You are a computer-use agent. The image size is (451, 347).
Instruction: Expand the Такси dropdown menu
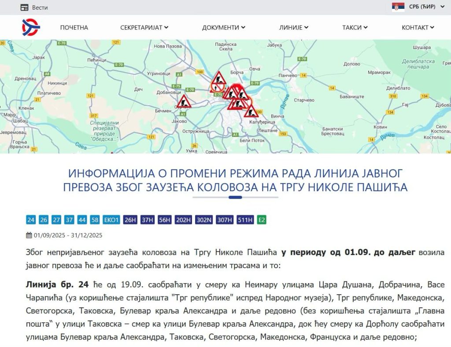(x=355, y=27)
